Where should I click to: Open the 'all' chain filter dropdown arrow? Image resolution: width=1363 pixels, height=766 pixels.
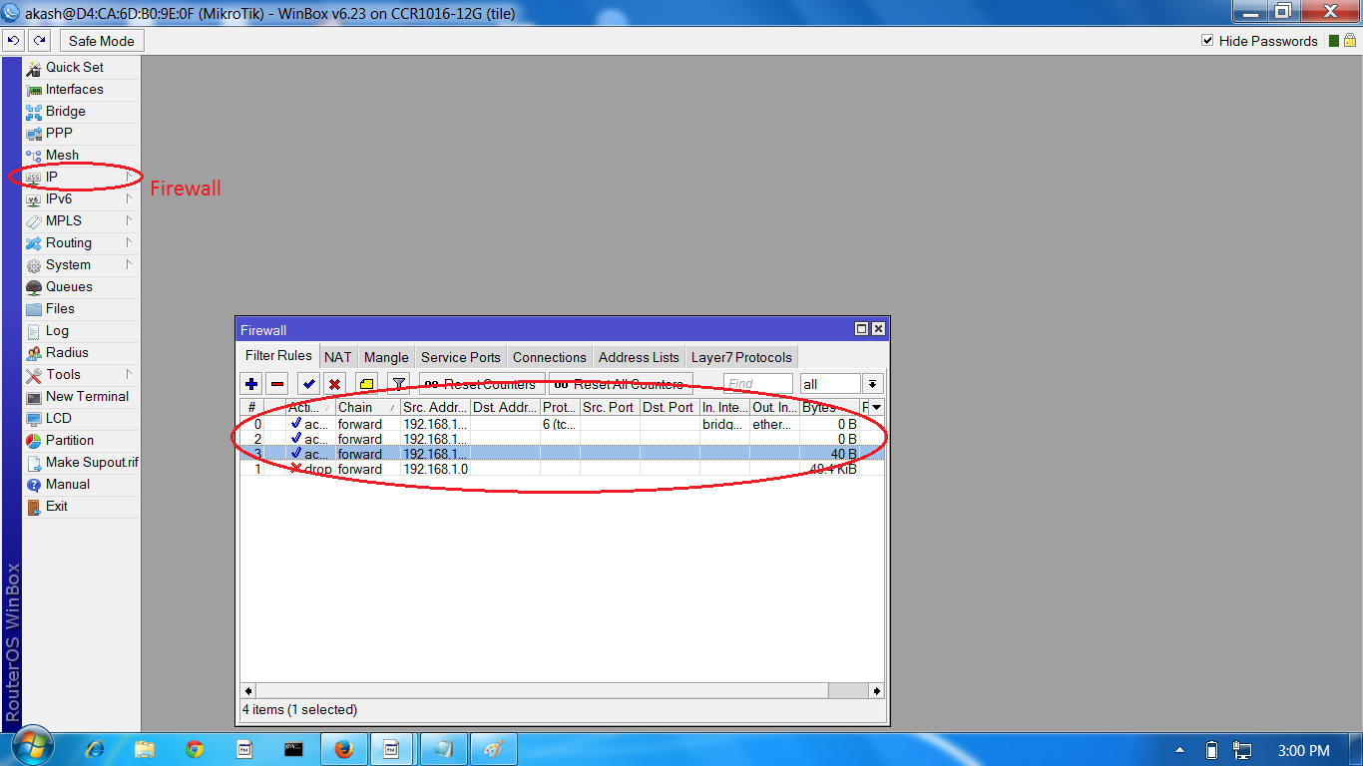point(873,384)
